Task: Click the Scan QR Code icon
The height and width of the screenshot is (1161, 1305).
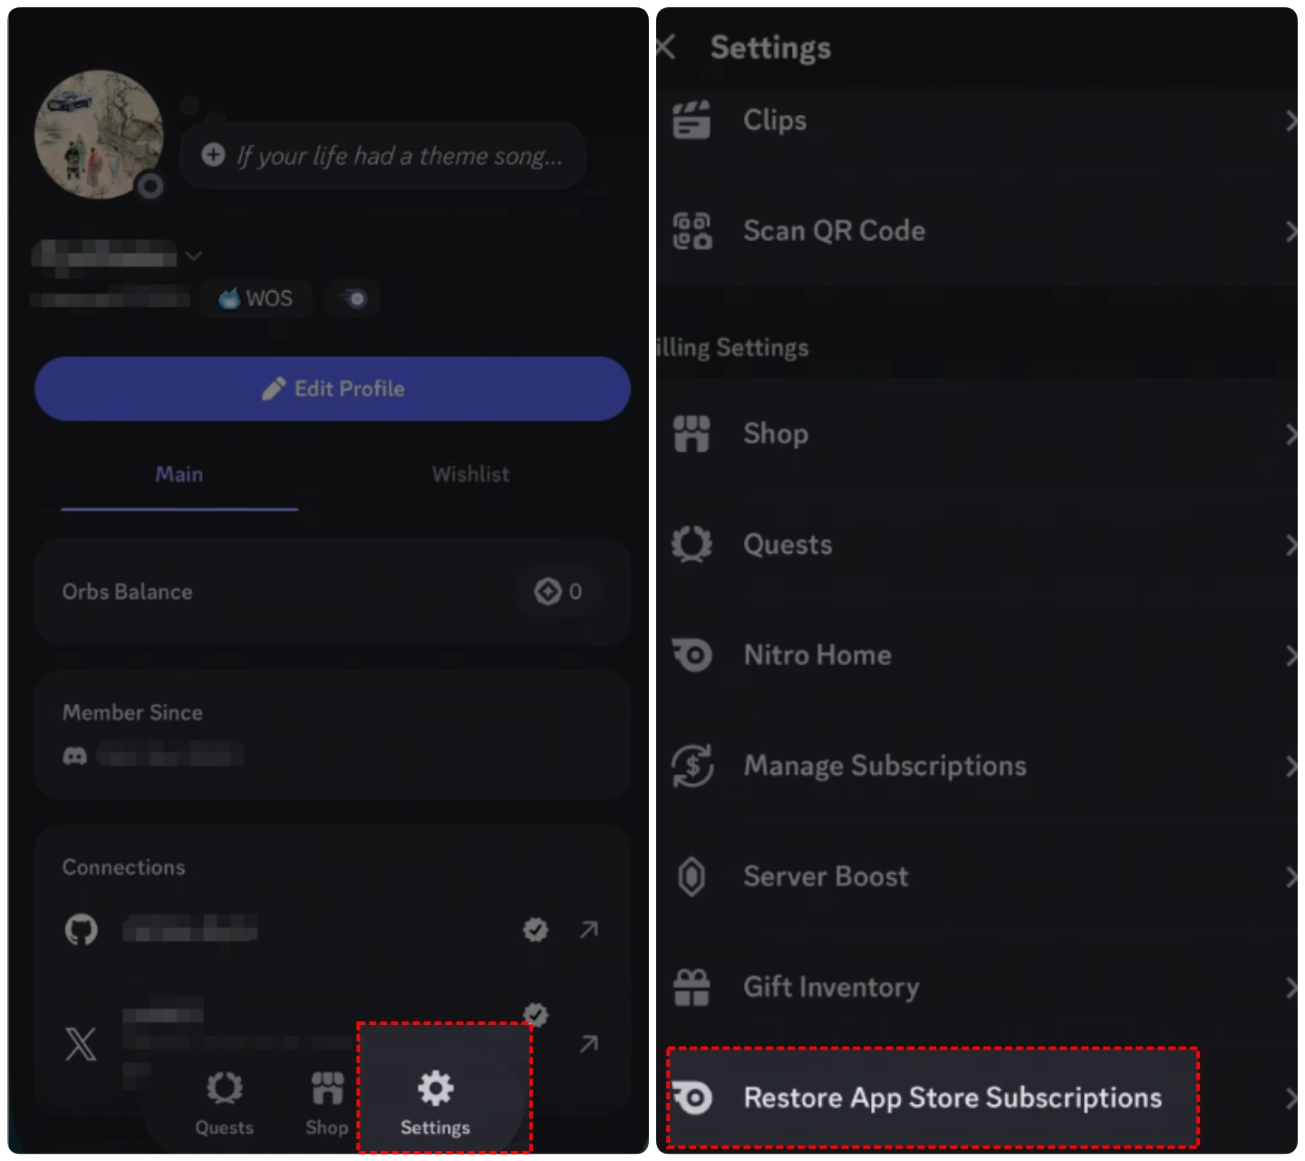Action: point(691,230)
